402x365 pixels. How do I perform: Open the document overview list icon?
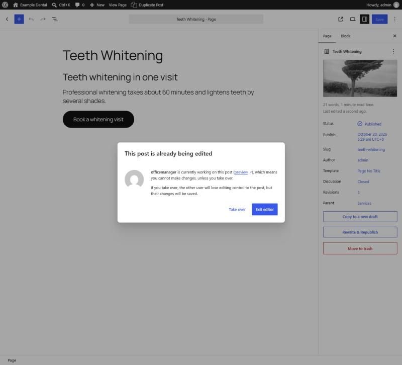pyautogui.click(x=55, y=19)
